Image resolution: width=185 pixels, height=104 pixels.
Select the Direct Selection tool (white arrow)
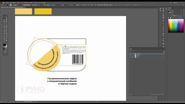coord(6,18)
